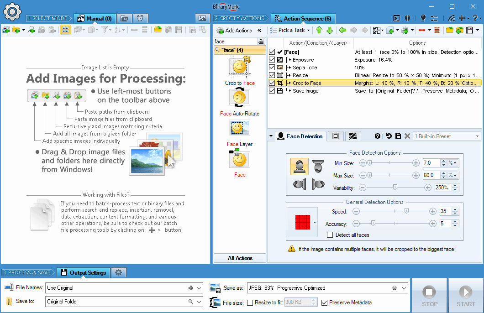Enable the Detect all faces checkbox
Viewport: 484px width, 313px height.
click(330, 235)
